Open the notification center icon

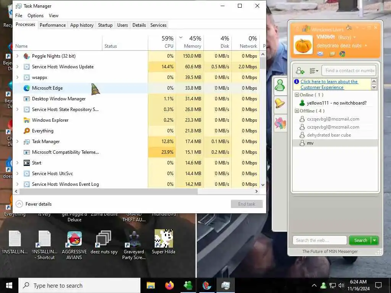click(378, 285)
